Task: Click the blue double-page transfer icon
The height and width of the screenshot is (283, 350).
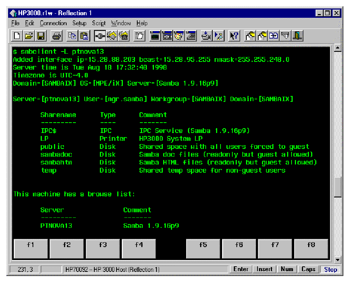Action: point(274,36)
